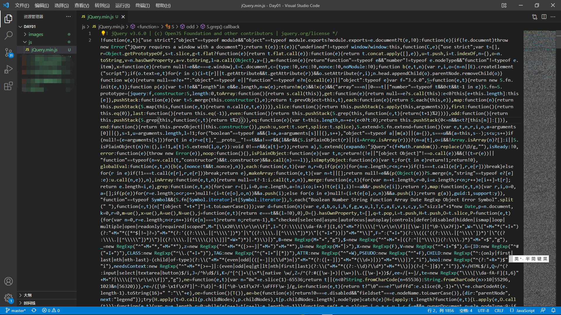Open the Accounts menu icon
The width and height of the screenshot is (561, 315).
(8, 281)
